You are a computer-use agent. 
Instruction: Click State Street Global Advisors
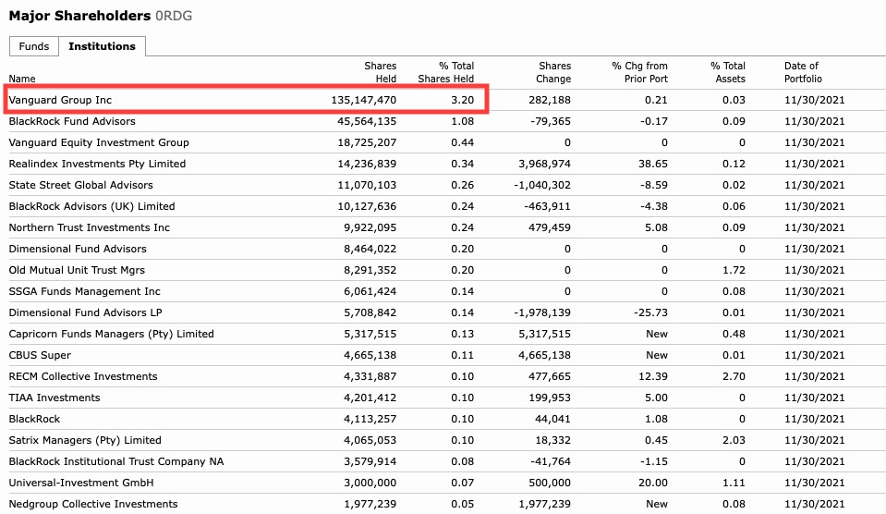pyautogui.click(x=80, y=185)
